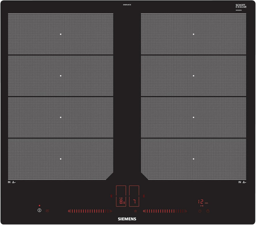Touch the middle of the right power slider
Viewport: 256px width, 225px height.
[x=165, y=211]
